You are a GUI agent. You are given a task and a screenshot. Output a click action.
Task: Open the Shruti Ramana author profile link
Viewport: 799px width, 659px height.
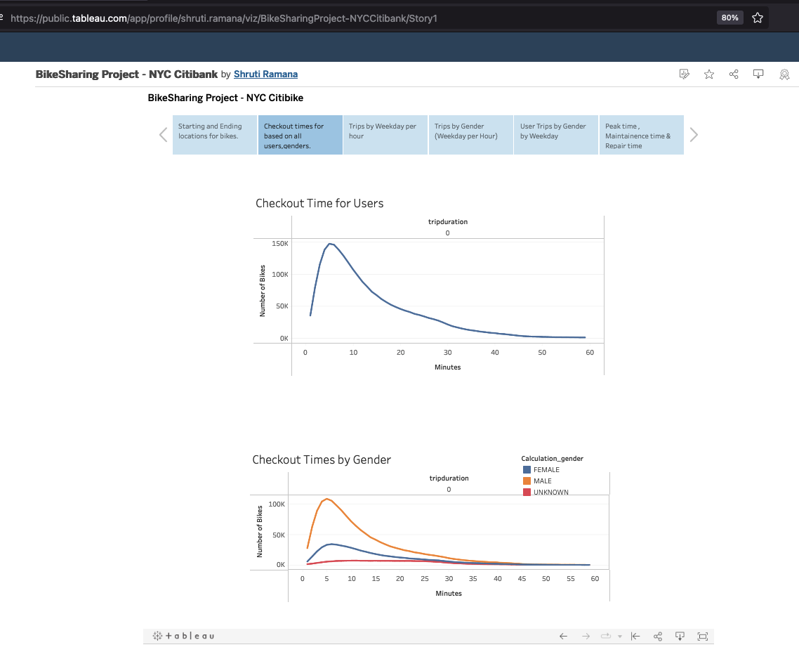pyautogui.click(x=265, y=74)
